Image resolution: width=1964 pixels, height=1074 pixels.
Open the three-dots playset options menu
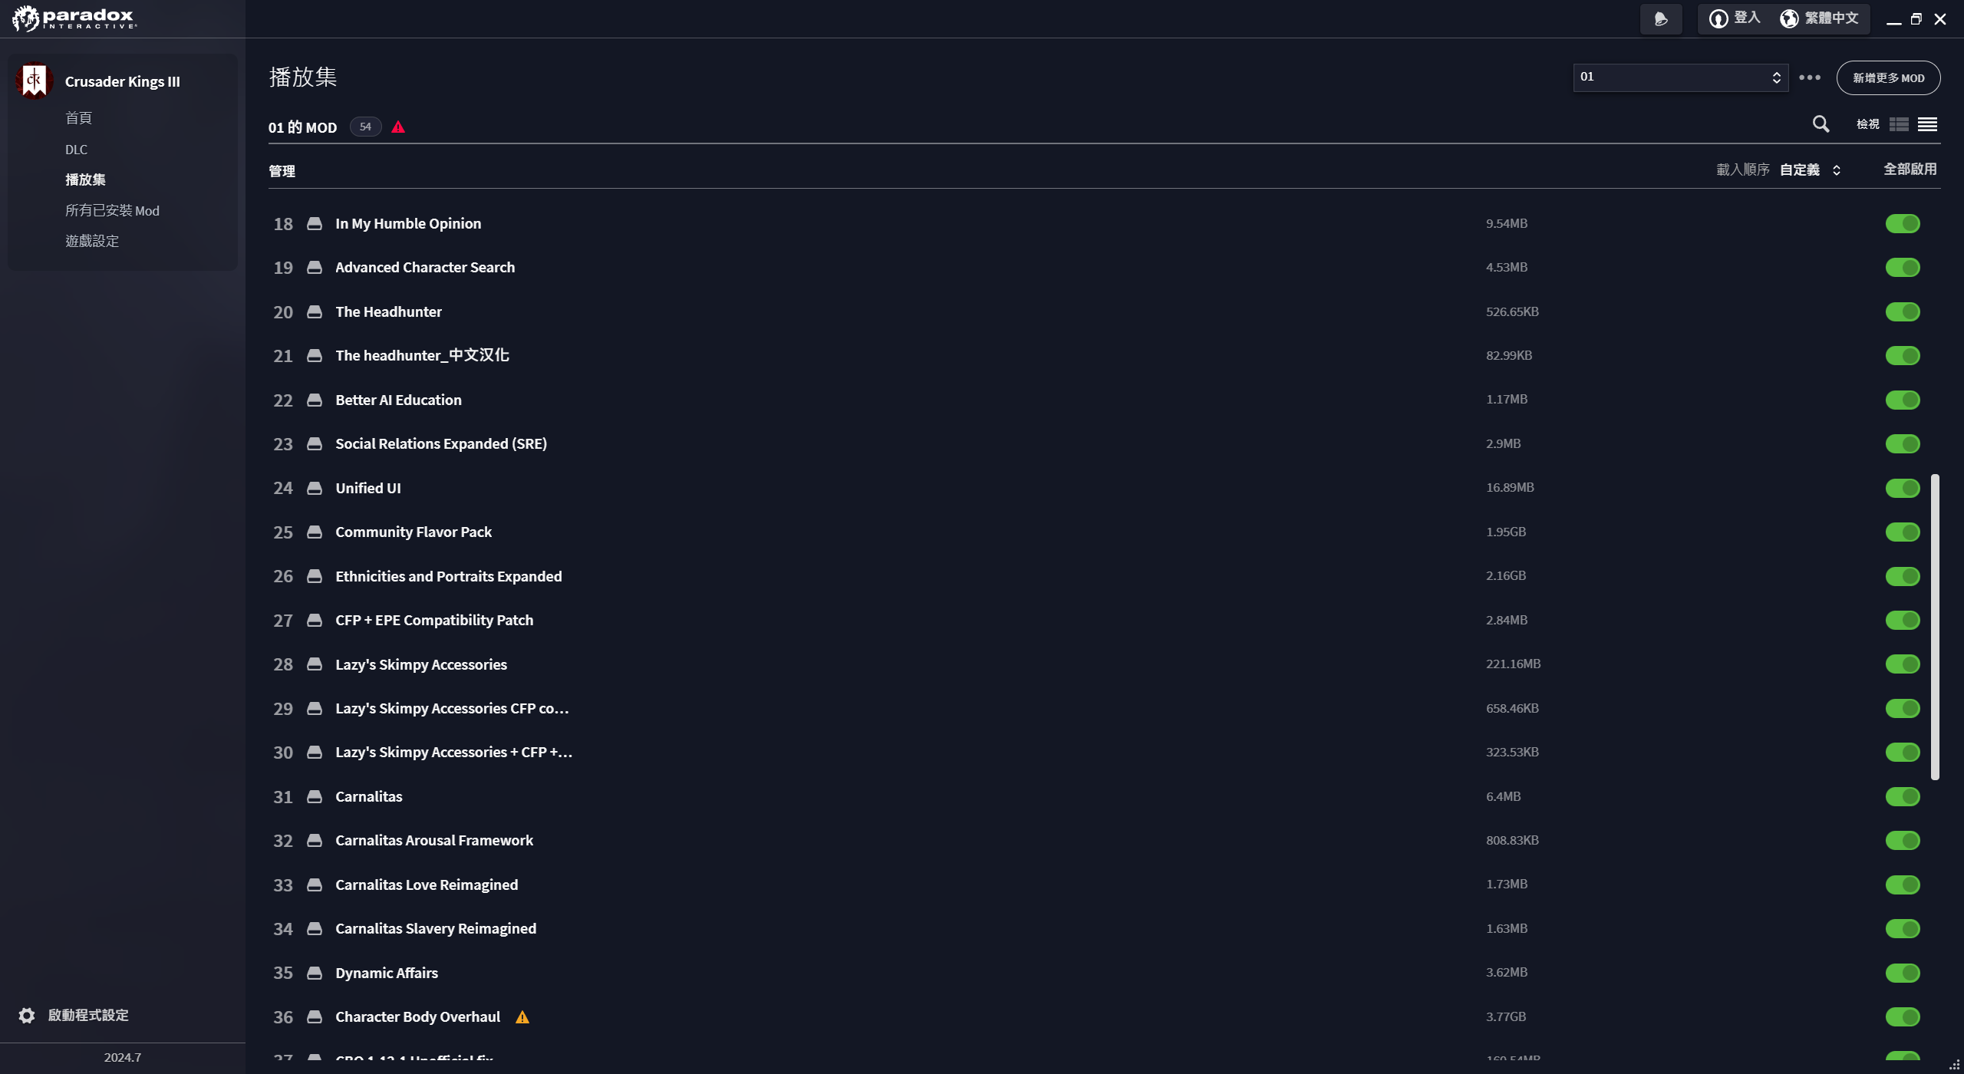pos(1810,77)
